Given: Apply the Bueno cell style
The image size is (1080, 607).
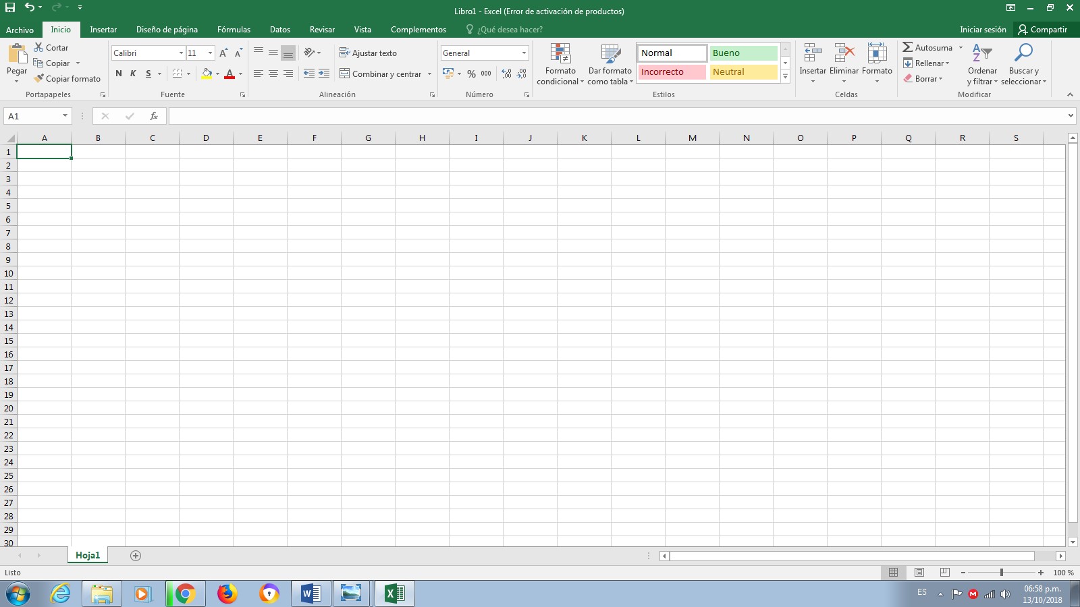Looking at the screenshot, I should (744, 53).
